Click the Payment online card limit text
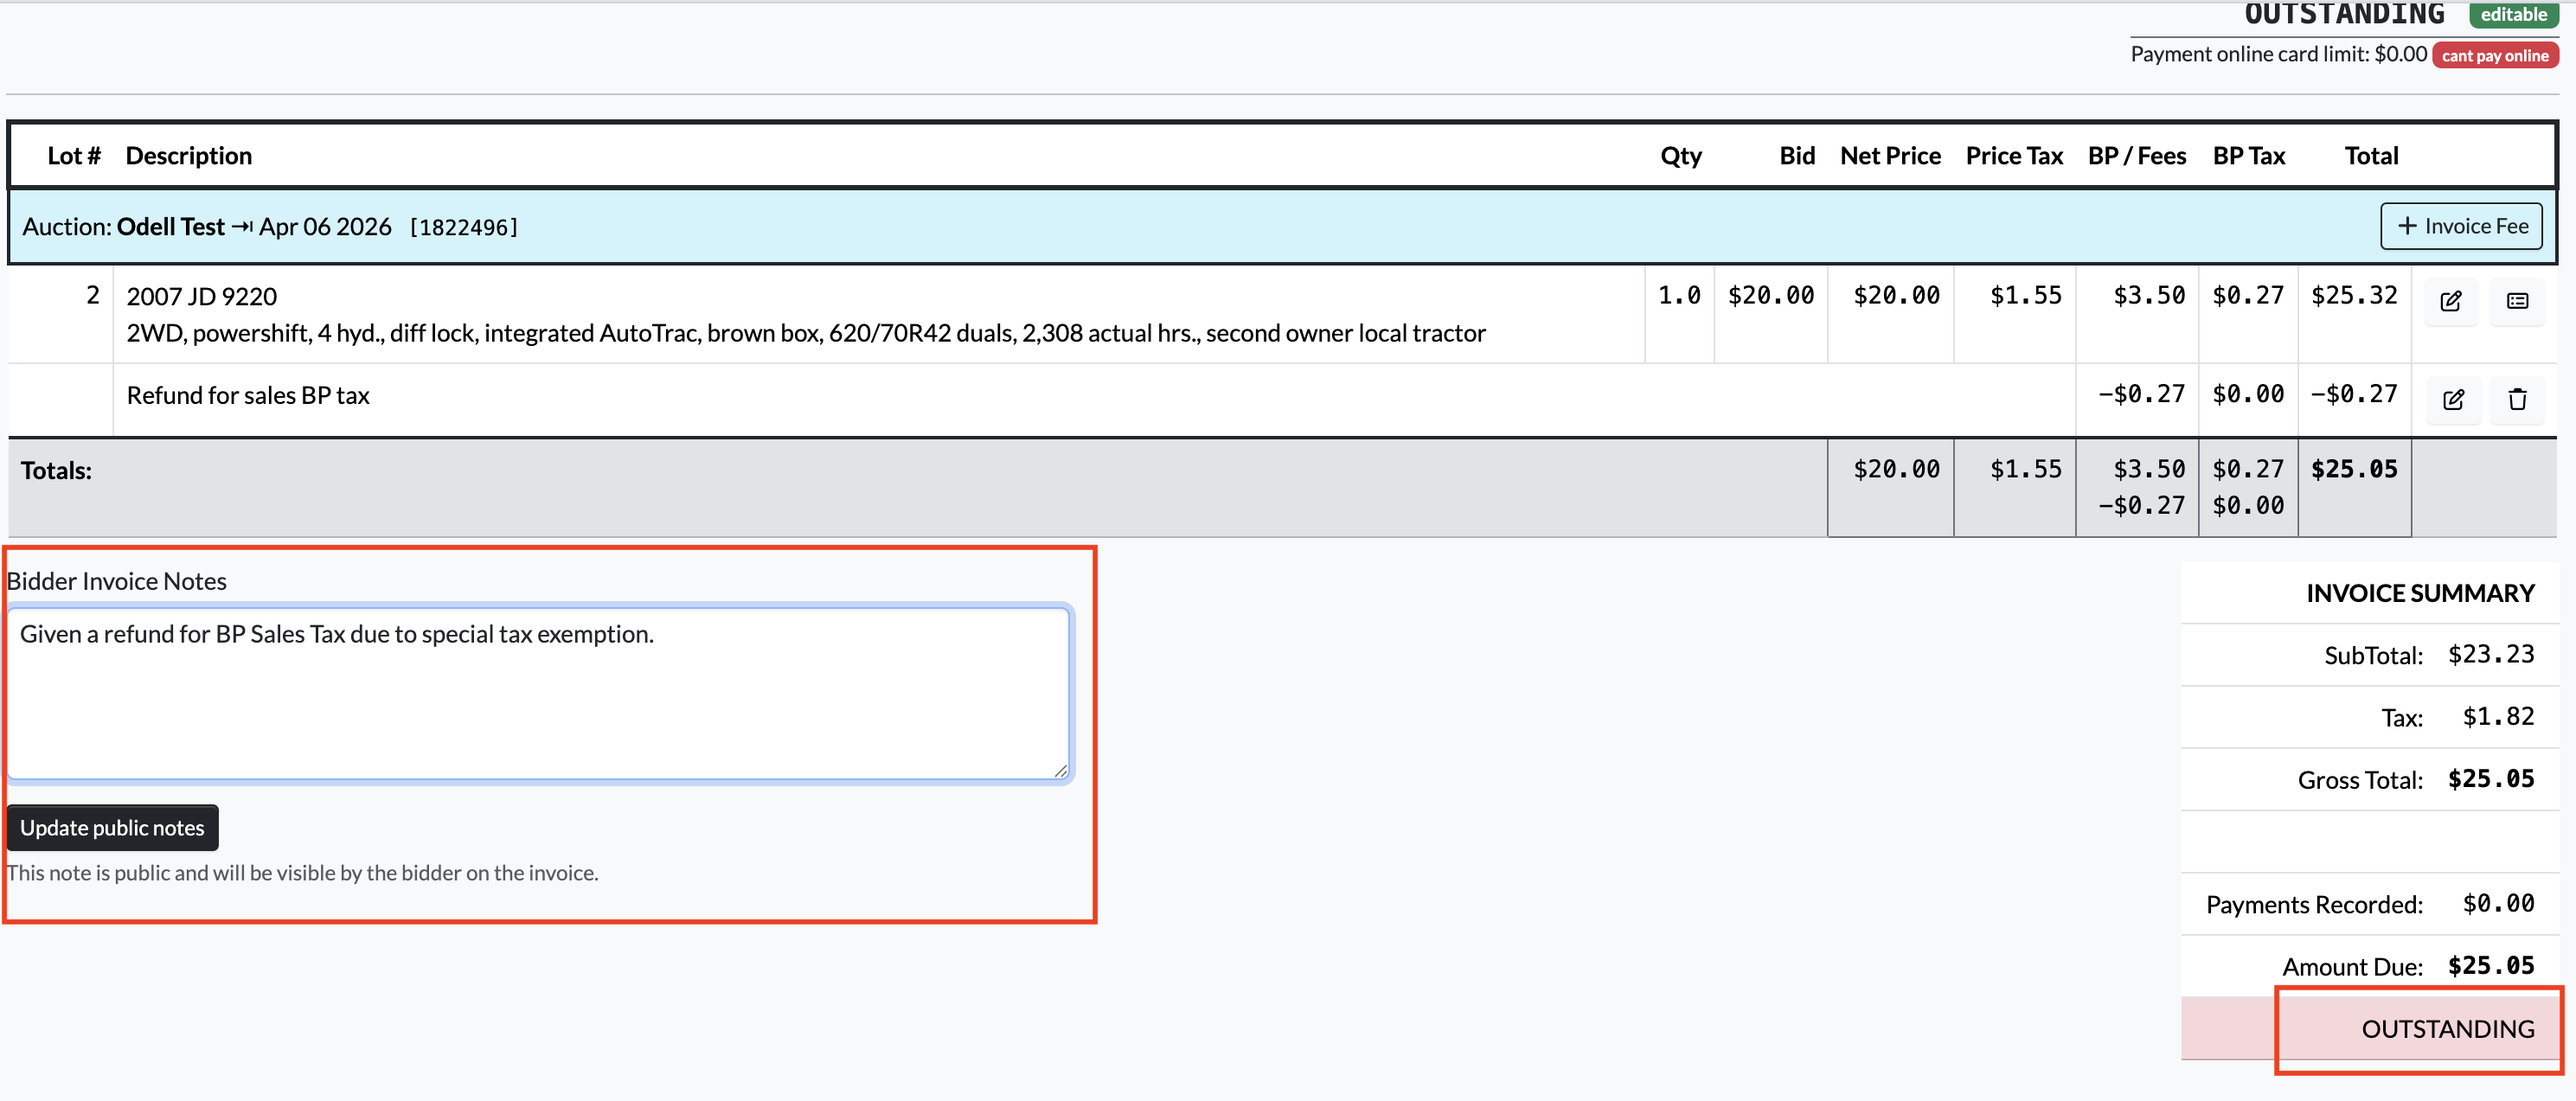 2278,54
